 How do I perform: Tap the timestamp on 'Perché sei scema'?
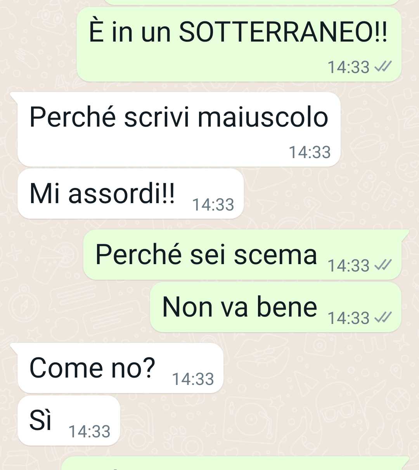coord(348,266)
